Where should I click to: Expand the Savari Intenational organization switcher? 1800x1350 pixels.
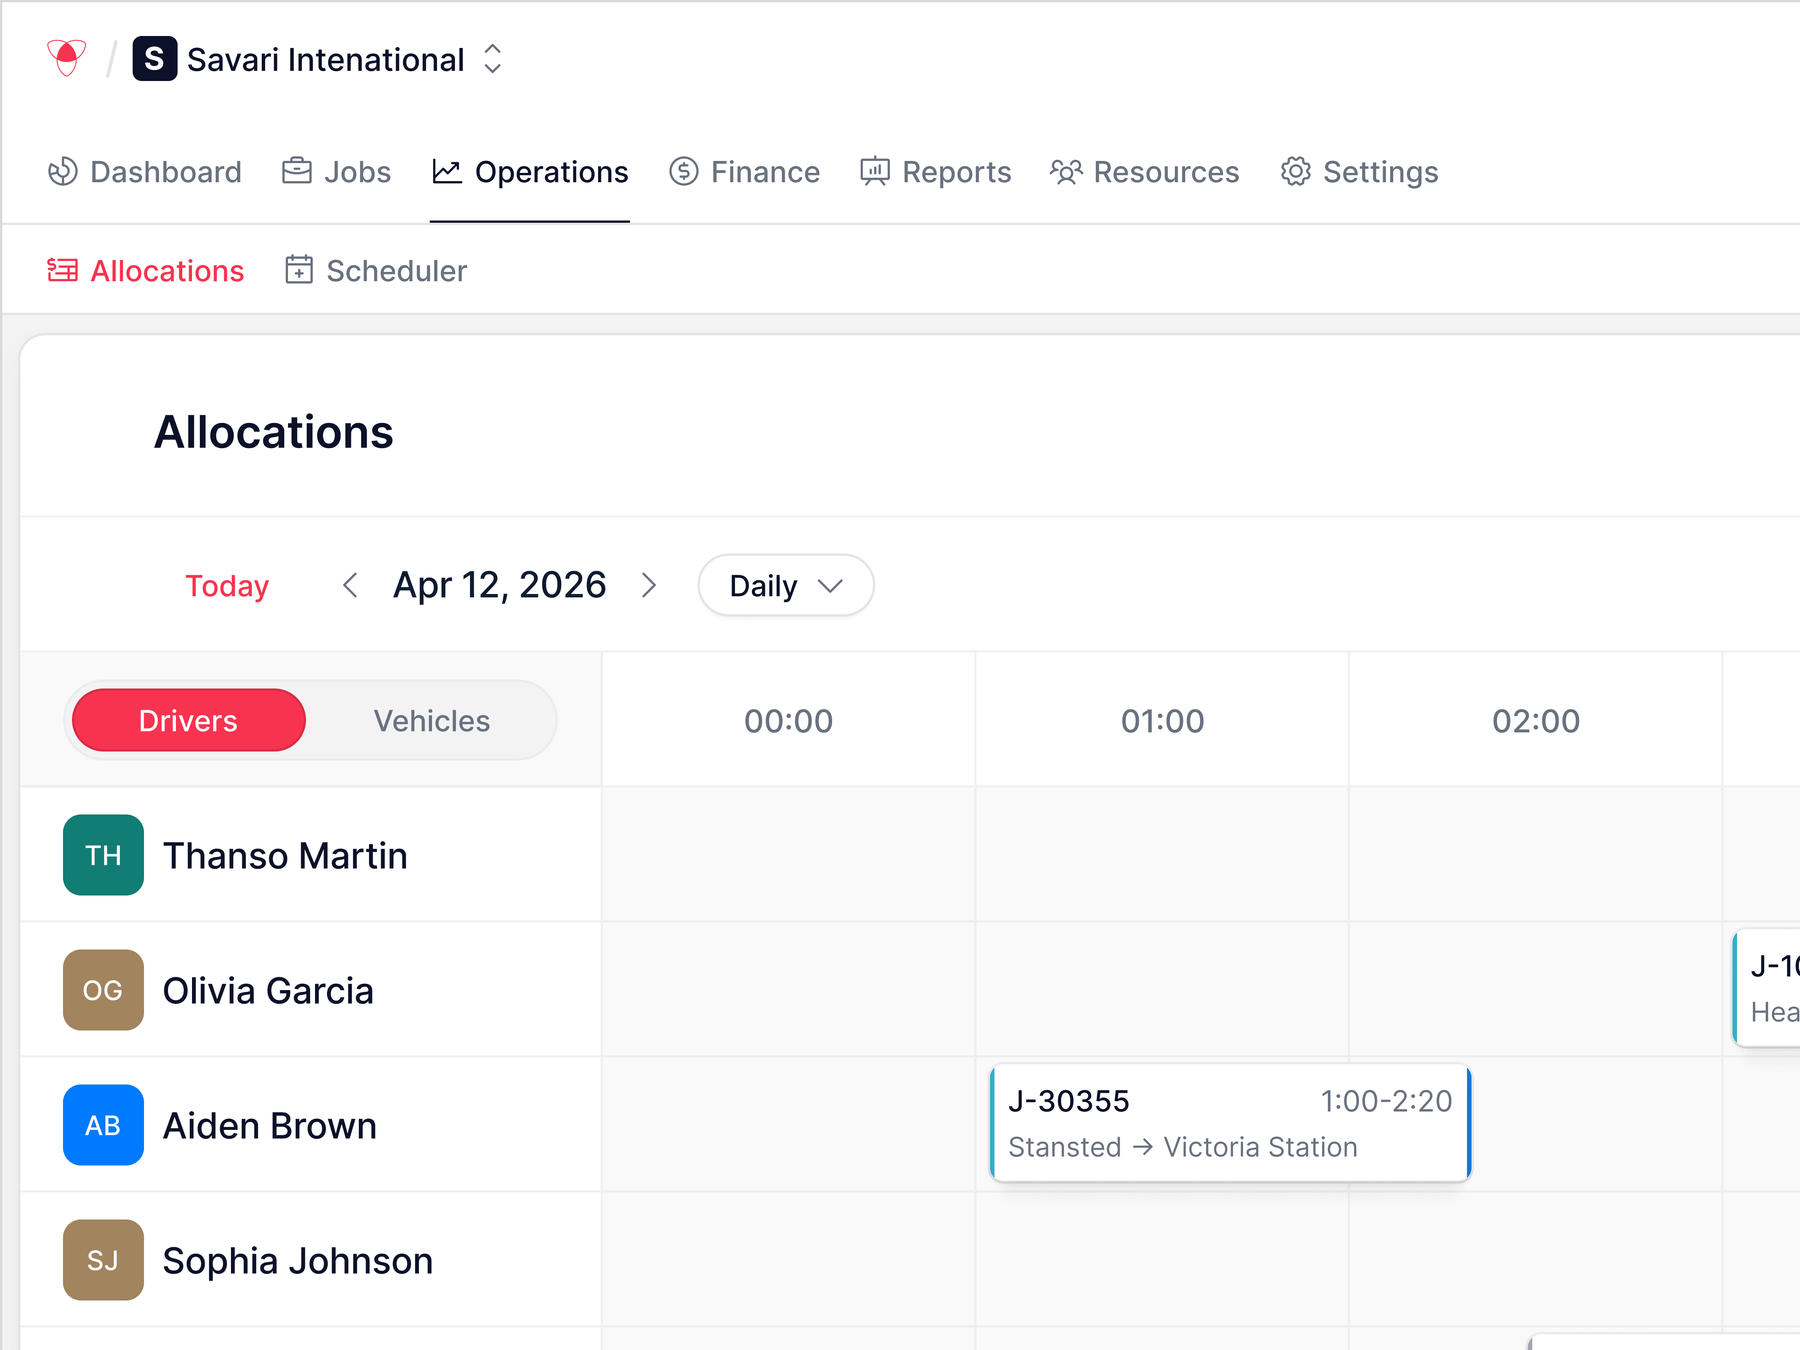coord(492,59)
